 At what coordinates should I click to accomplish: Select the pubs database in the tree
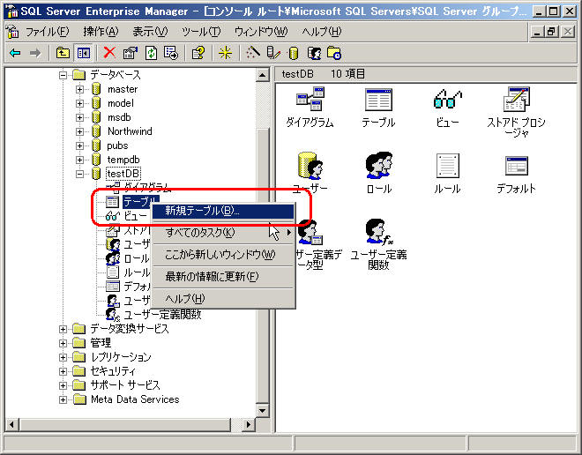coord(116,145)
